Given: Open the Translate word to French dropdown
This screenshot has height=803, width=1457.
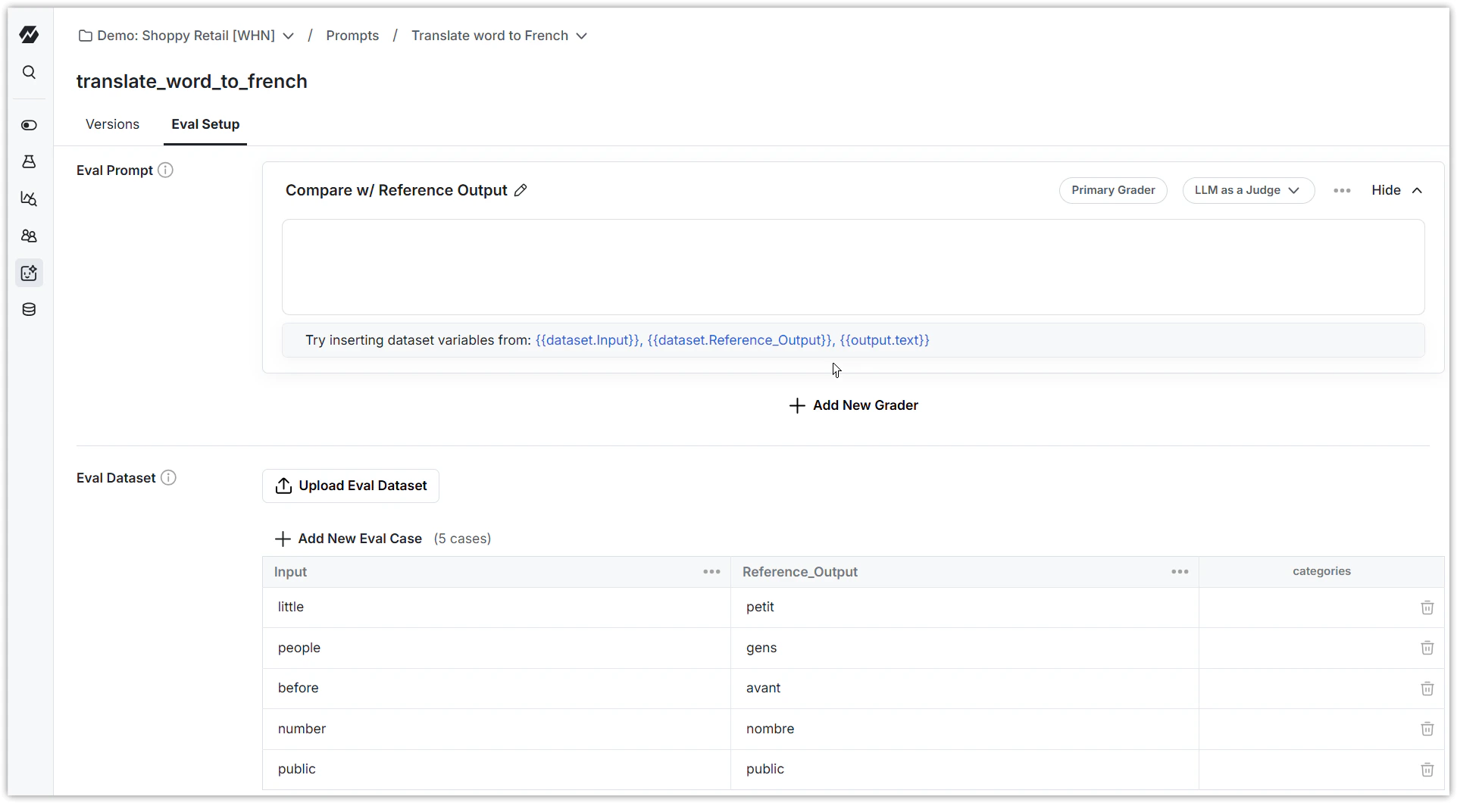Looking at the screenshot, I should (582, 36).
